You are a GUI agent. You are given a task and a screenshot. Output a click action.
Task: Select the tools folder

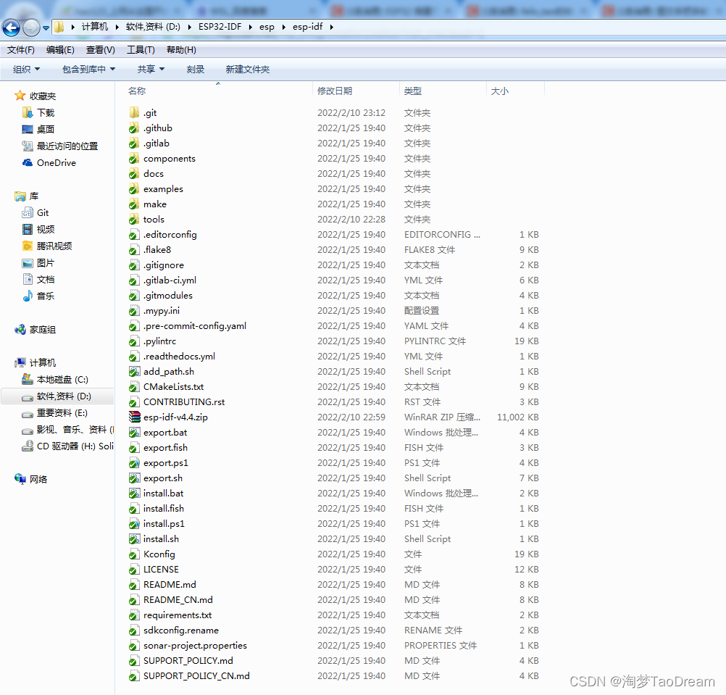coord(154,220)
